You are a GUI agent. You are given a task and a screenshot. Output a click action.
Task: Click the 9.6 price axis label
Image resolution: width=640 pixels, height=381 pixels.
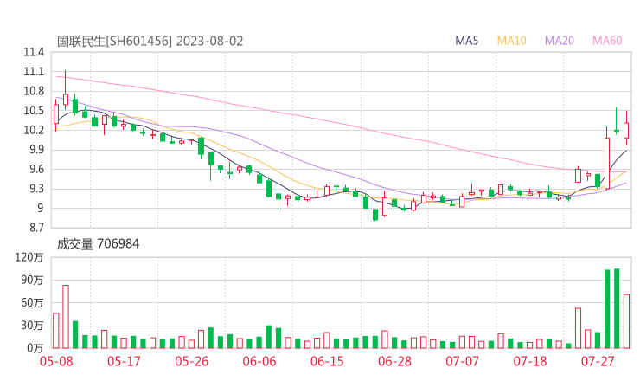point(35,169)
